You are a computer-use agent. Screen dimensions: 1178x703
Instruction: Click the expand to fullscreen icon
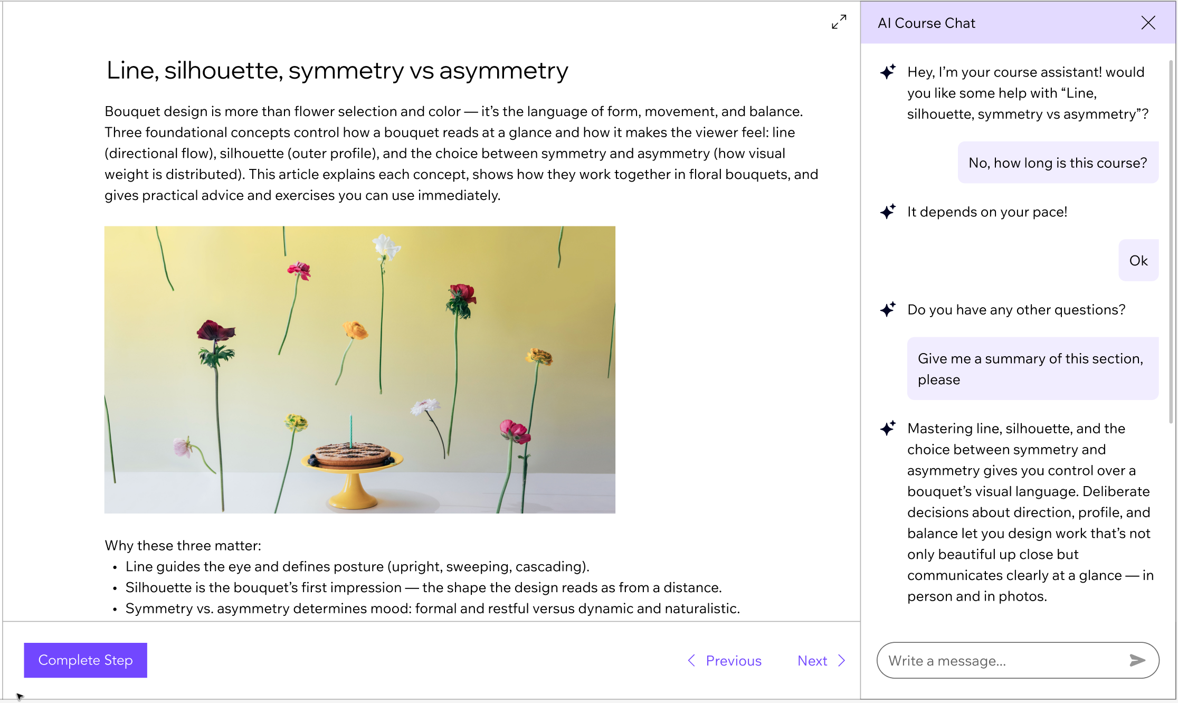click(839, 22)
